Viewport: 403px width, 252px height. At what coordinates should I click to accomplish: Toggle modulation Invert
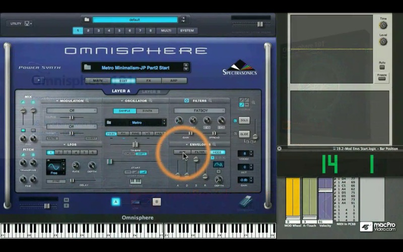coord(91,138)
